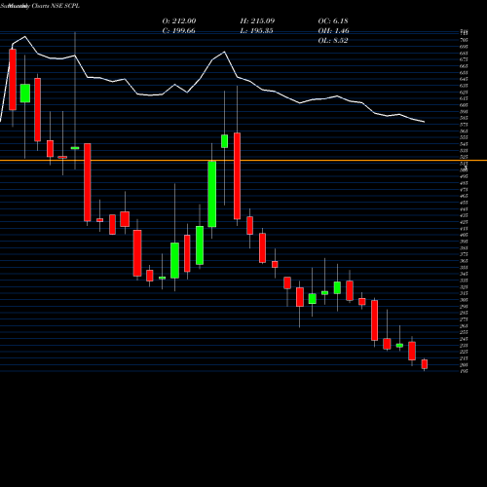Click the orange horizontal price level line
The image size is (487, 487).
point(243,161)
